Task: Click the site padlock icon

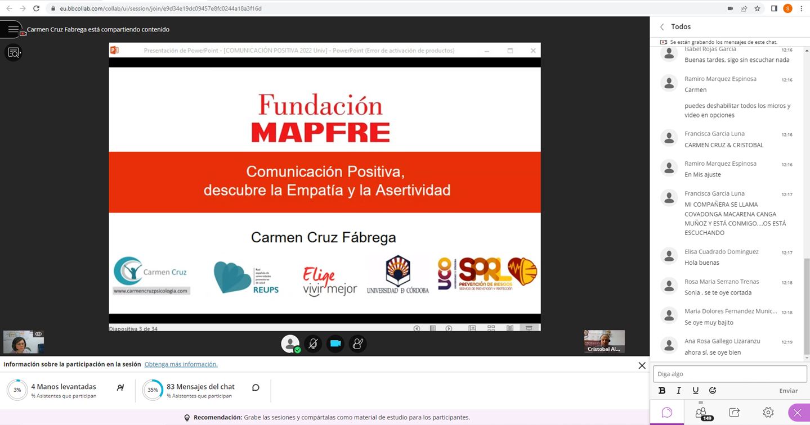Action: [x=53, y=8]
